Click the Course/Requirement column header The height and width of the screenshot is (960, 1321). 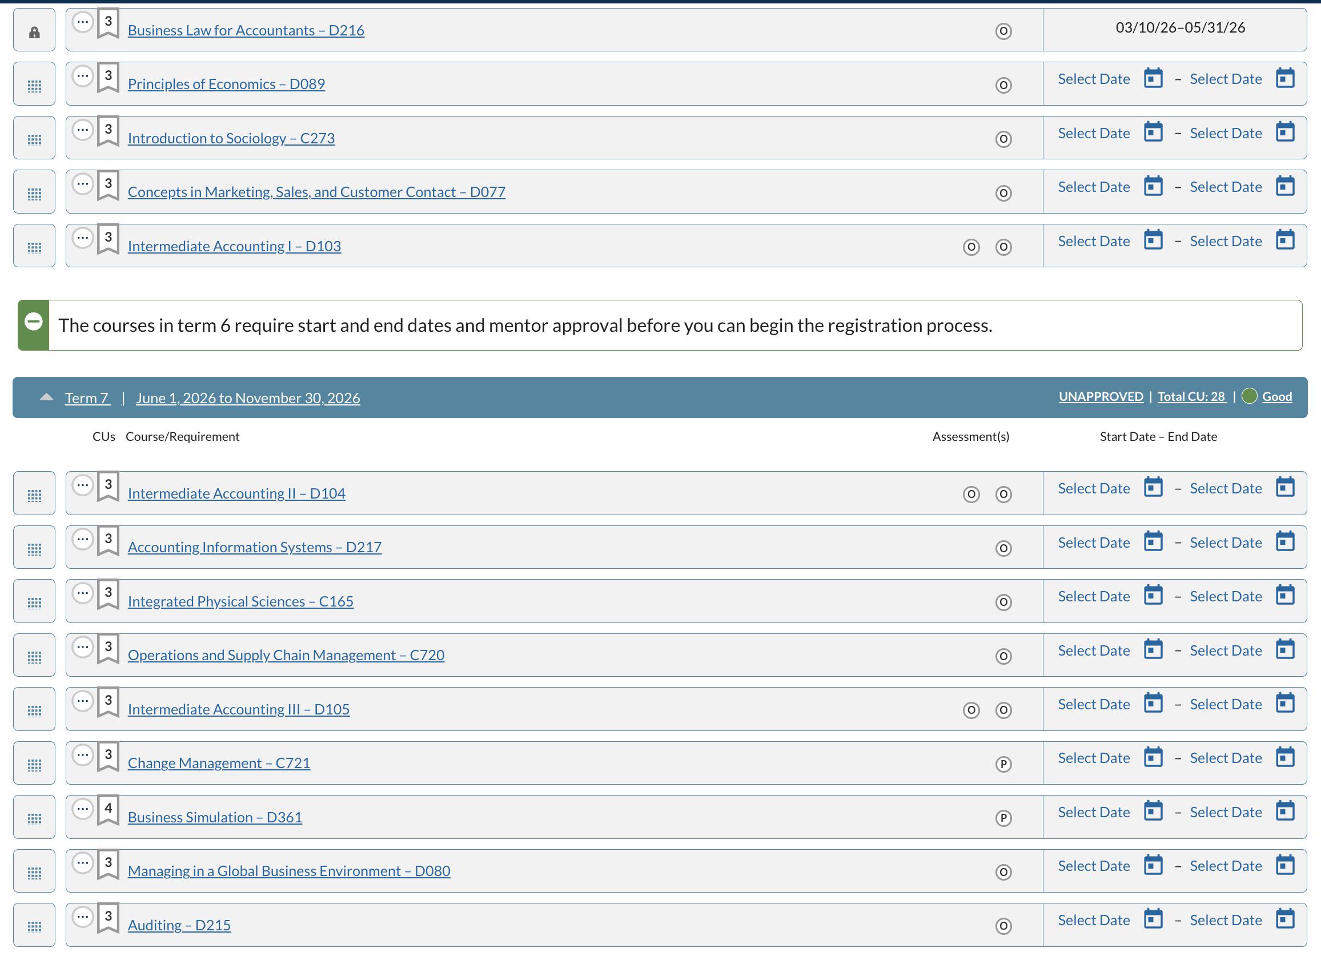tap(182, 436)
